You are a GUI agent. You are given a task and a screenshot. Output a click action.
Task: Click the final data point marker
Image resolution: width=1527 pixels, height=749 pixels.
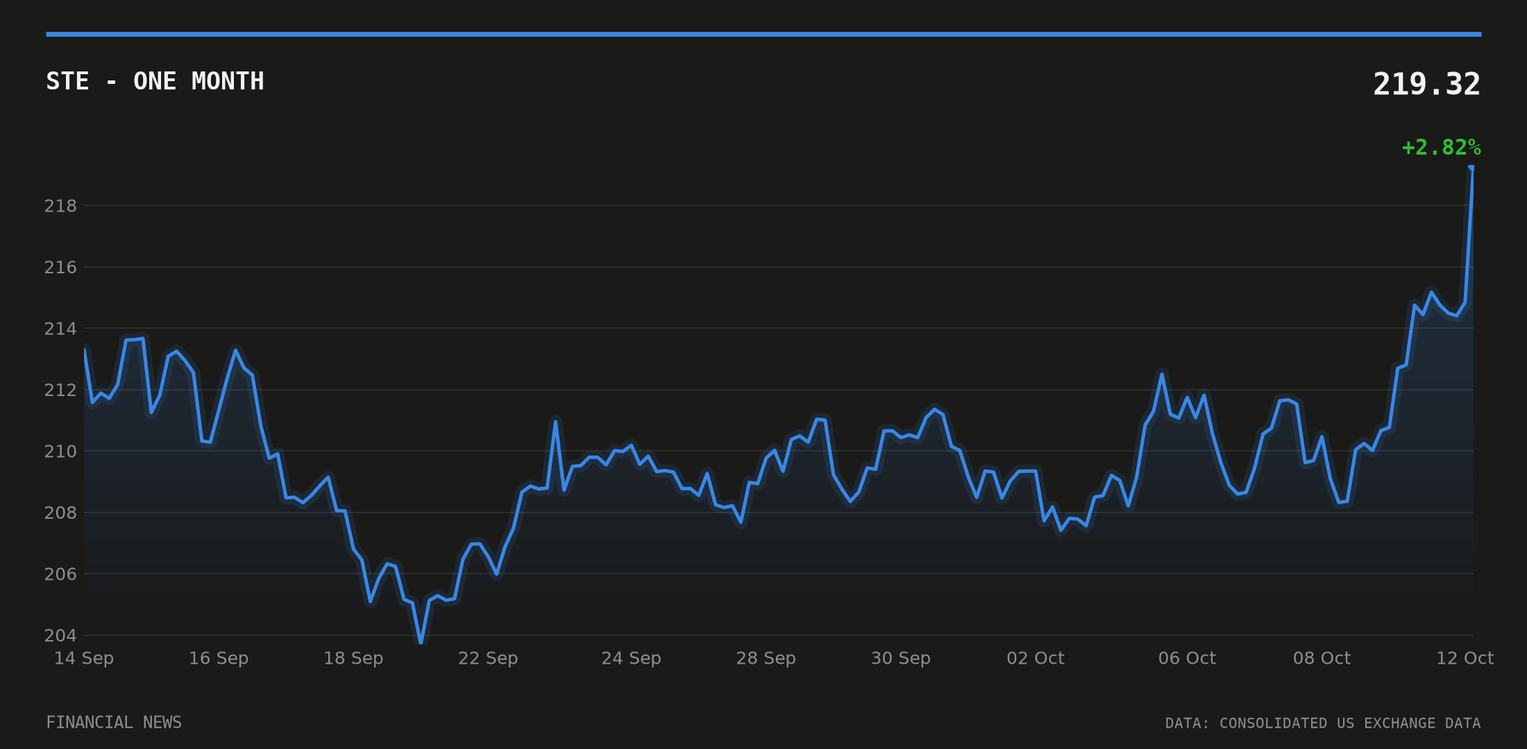pos(1471,167)
